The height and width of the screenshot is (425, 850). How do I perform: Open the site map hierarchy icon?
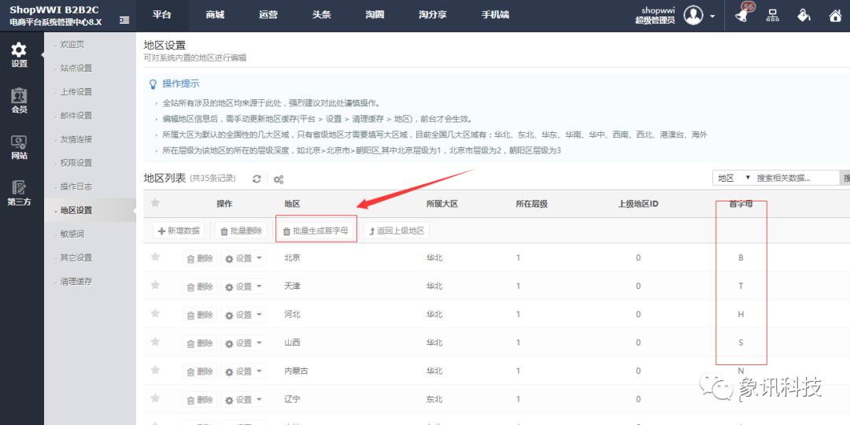(x=773, y=15)
